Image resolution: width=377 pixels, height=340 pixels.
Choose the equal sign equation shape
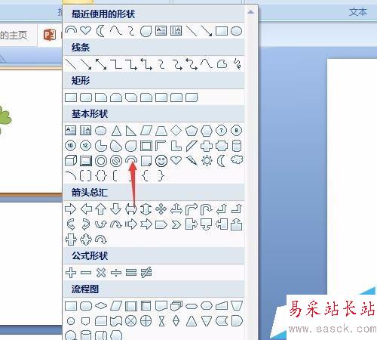pyautogui.click(x=131, y=273)
